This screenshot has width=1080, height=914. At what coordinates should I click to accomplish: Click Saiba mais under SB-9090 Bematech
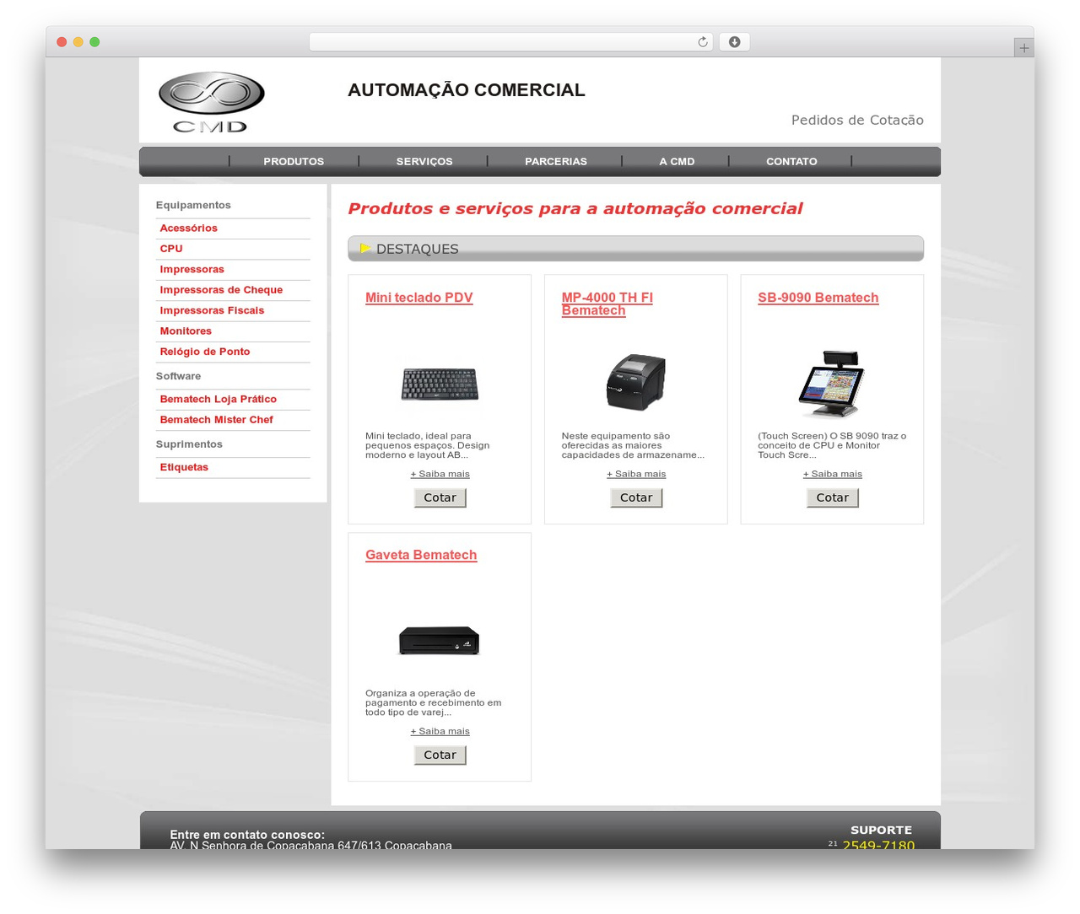(832, 474)
